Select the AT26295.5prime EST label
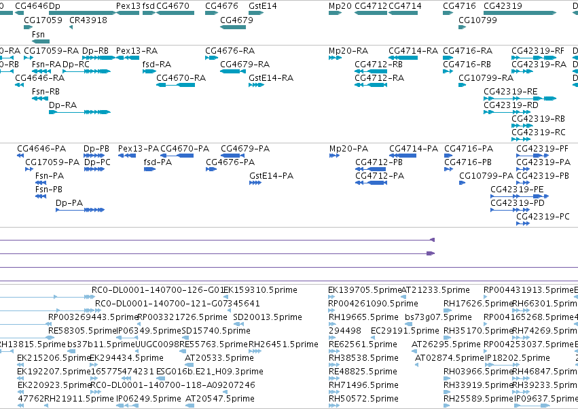 coord(446,344)
